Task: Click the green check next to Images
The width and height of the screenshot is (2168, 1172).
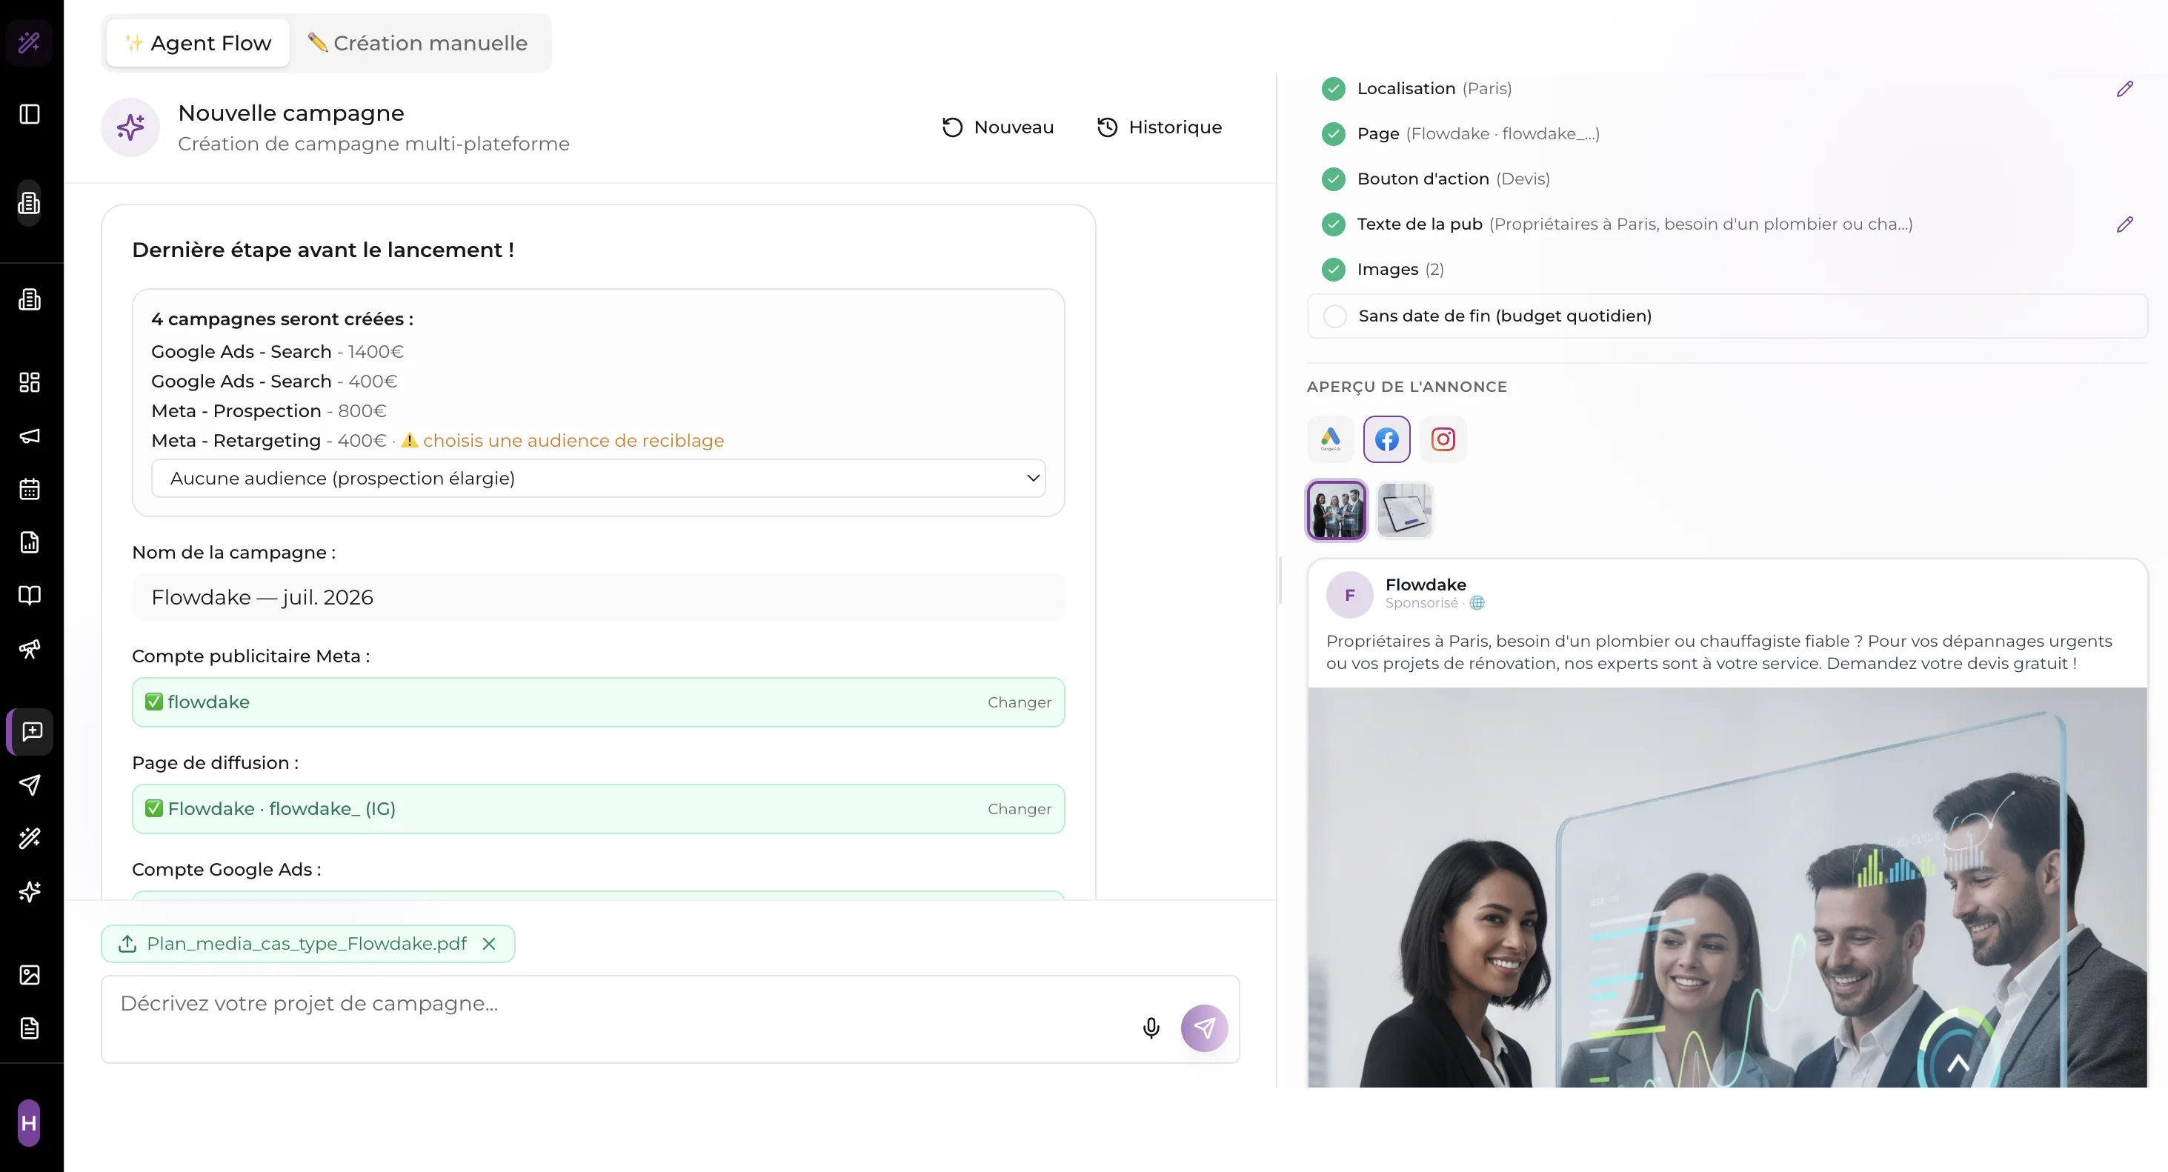Action: pyautogui.click(x=1333, y=269)
